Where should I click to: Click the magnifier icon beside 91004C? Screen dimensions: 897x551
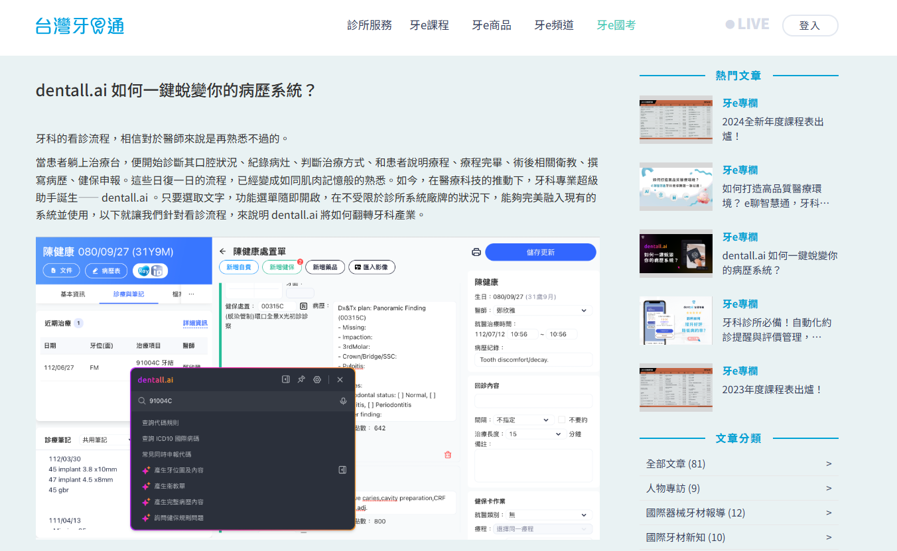[x=142, y=401]
